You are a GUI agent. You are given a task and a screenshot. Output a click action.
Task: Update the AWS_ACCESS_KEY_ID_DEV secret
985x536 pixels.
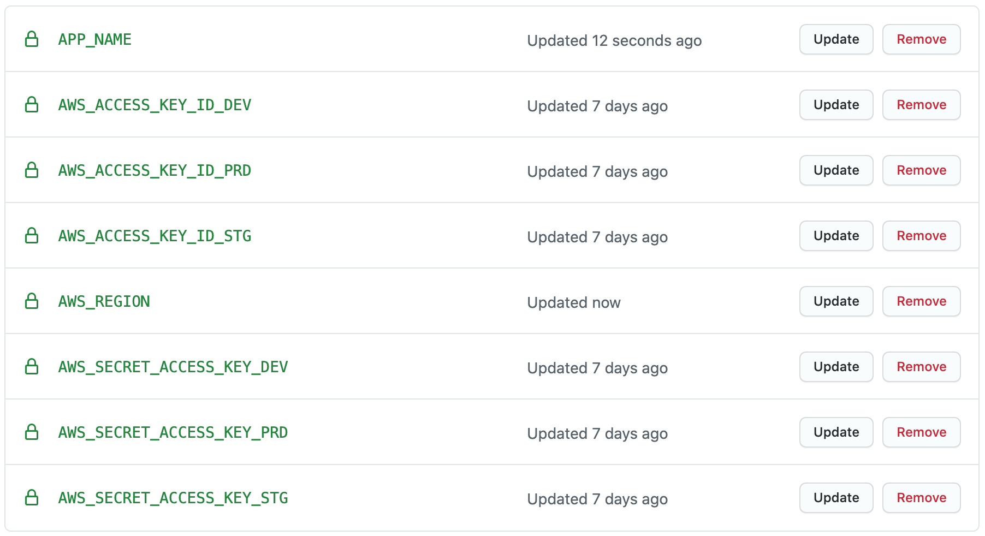click(x=836, y=105)
